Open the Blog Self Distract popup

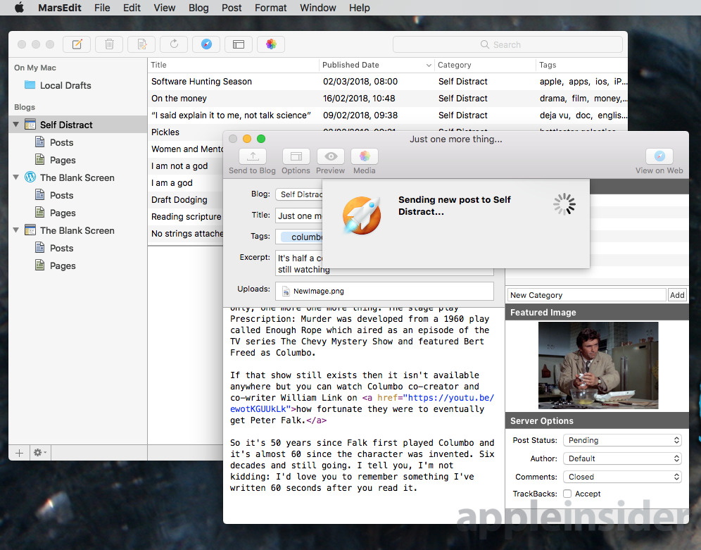click(x=299, y=194)
